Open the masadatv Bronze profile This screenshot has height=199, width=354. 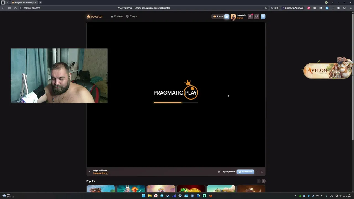tap(238, 17)
